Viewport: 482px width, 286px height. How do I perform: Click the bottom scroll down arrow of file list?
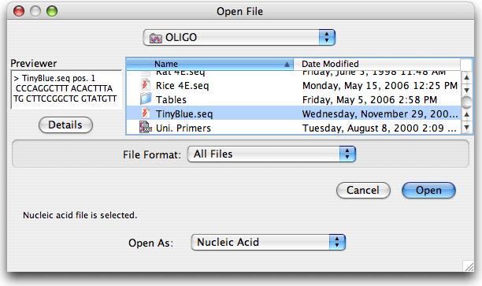pos(466,127)
